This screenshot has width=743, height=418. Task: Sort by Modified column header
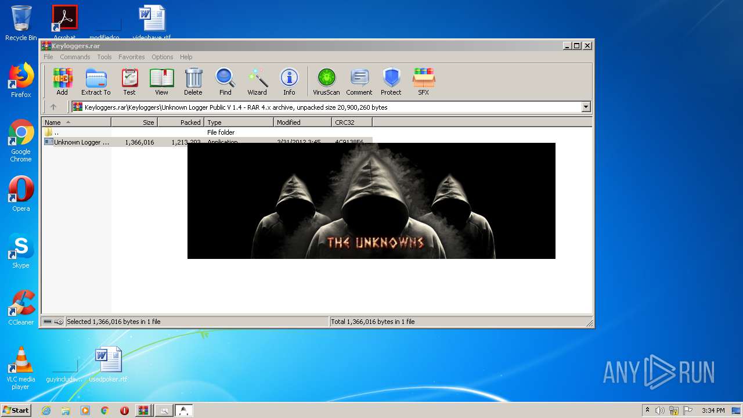pos(302,122)
